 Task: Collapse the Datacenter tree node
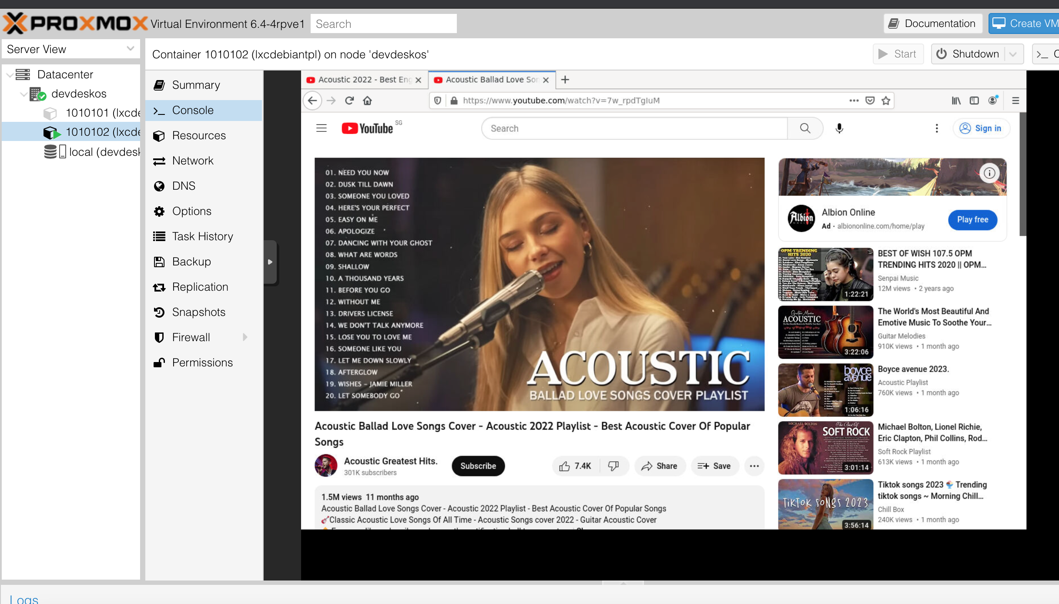click(10, 75)
